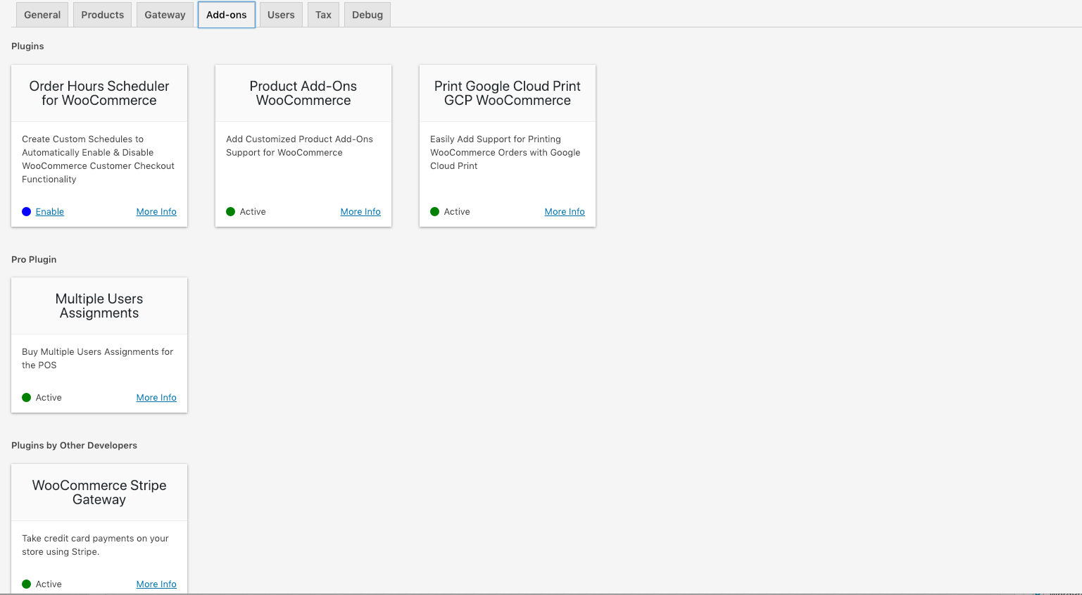Click green Active dot on Google Cloud Print card
This screenshot has height=595, width=1082.
[435, 212]
